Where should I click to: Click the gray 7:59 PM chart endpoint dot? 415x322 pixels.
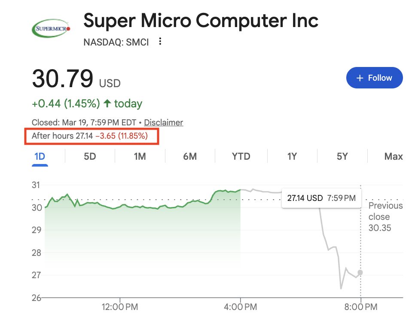pyautogui.click(x=360, y=272)
